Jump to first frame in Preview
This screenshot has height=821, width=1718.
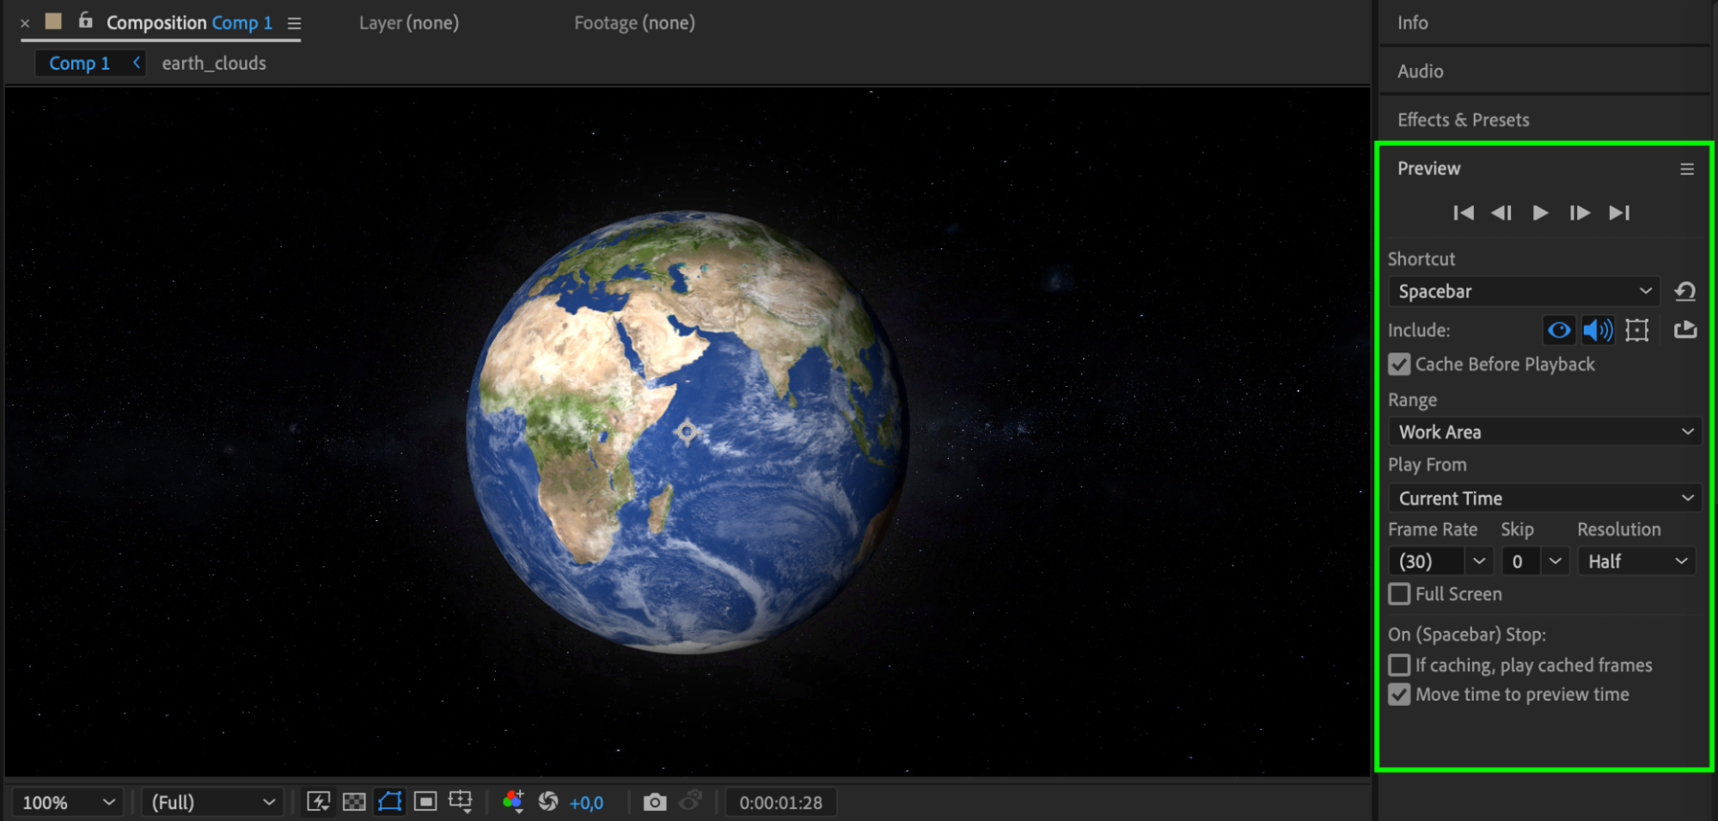(1463, 213)
